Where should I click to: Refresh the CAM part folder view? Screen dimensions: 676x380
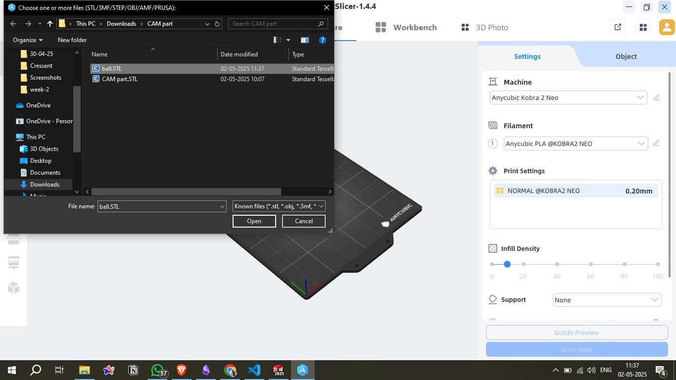[218, 24]
